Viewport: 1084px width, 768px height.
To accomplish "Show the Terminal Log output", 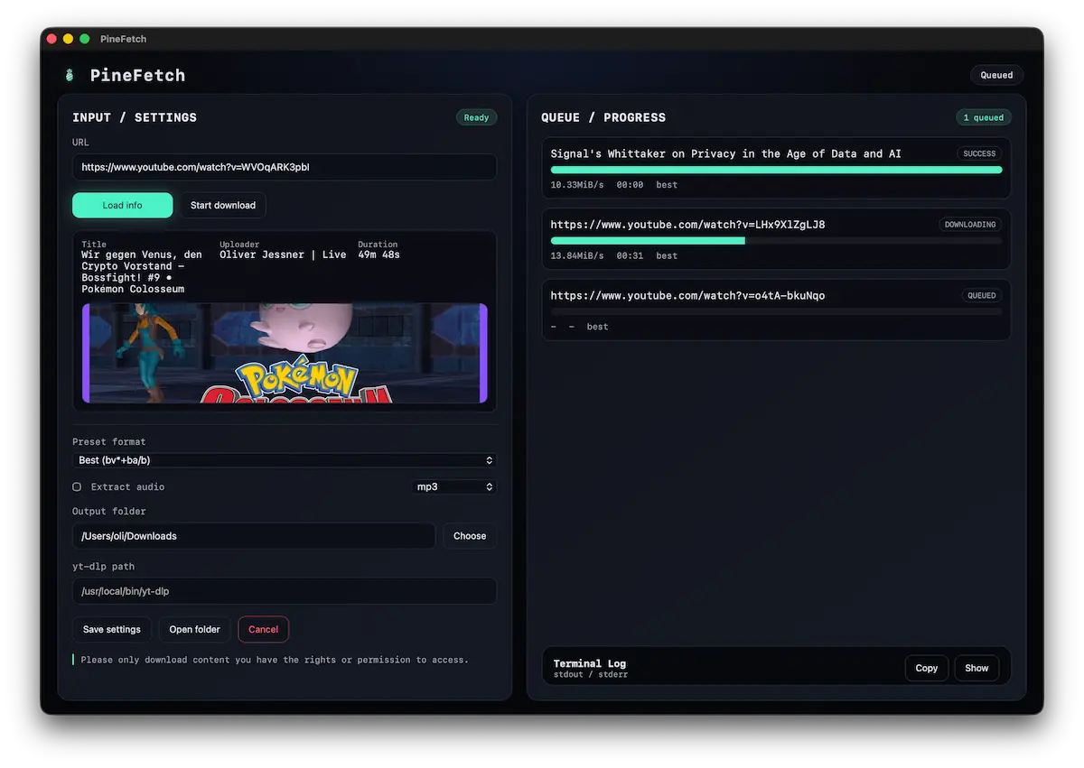I will [x=977, y=668].
